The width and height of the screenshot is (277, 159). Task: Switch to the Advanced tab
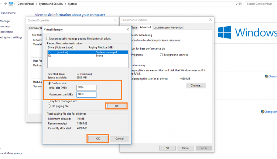(x=145, y=27)
